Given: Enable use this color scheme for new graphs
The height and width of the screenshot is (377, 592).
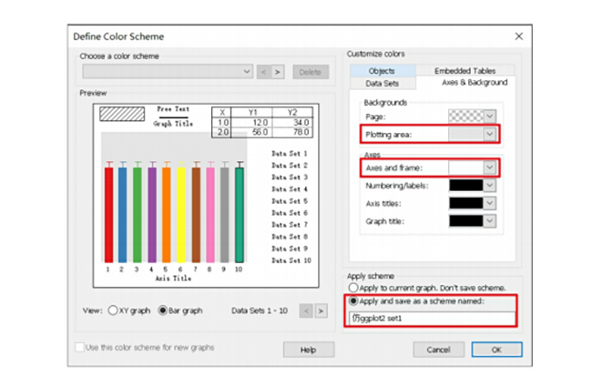Looking at the screenshot, I should (x=82, y=349).
